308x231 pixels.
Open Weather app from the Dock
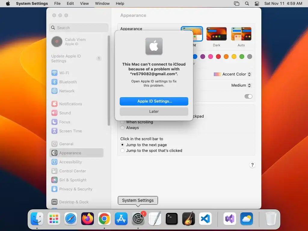247,219
